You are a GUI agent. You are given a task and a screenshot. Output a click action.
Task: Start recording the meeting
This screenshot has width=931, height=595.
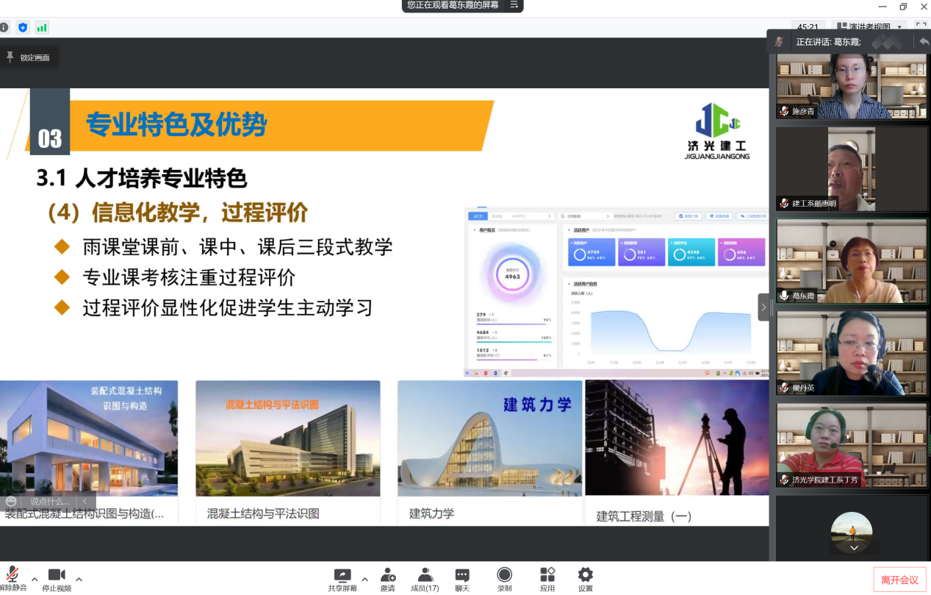pos(504,576)
